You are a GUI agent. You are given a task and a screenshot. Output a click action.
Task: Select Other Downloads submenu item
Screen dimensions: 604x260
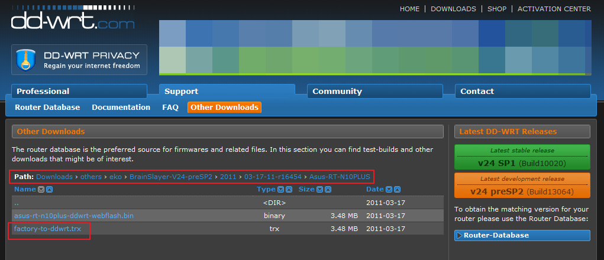pos(225,108)
